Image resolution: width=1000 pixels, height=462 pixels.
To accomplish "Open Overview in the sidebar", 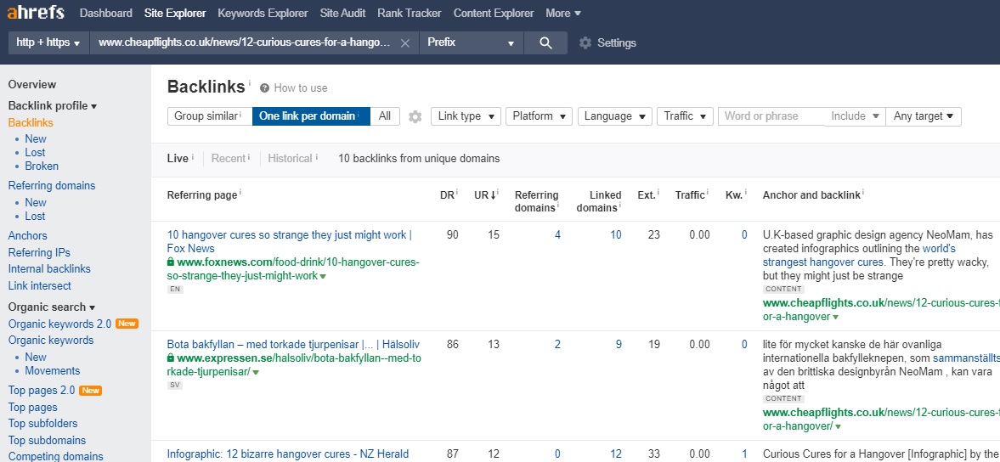I will pos(32,84).
